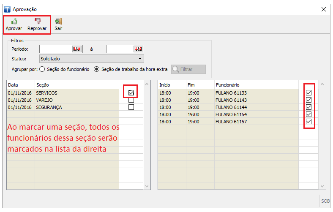This screenshot has width=333, height=212.
Task: Check the VAREJO section checkbox
Action: tap(131, 100)
